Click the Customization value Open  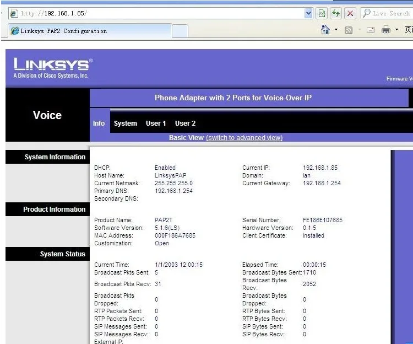click(x=162, y=243)
